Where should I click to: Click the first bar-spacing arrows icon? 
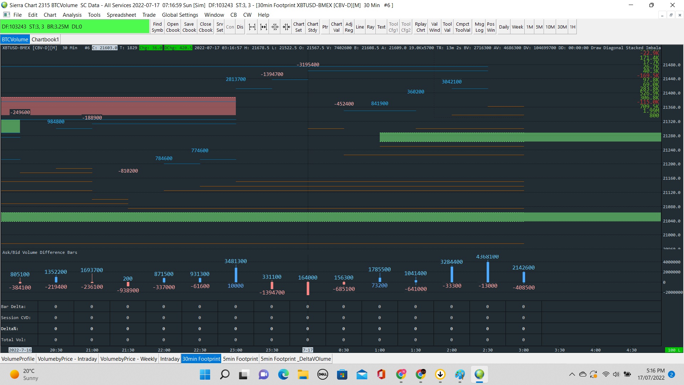click(x=252, y=27)
